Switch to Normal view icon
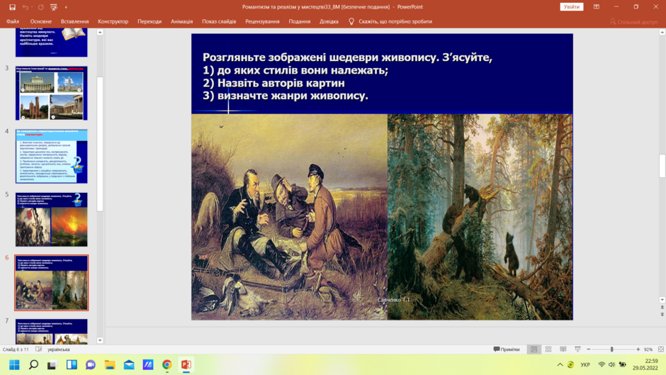 point(534,349)
